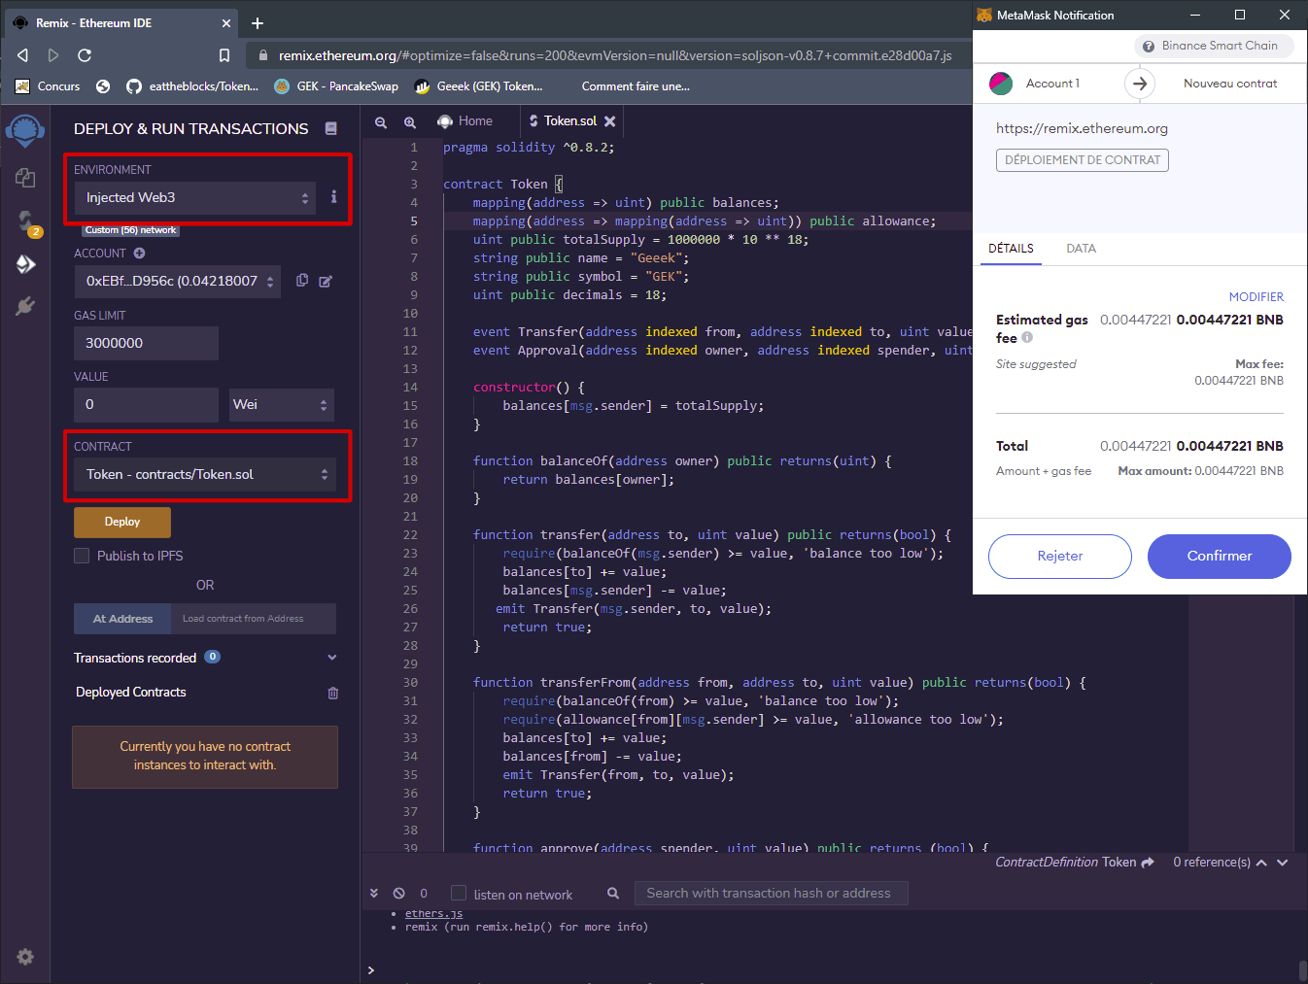Click the GAS LIMIT input field

(x=146, y=343)
